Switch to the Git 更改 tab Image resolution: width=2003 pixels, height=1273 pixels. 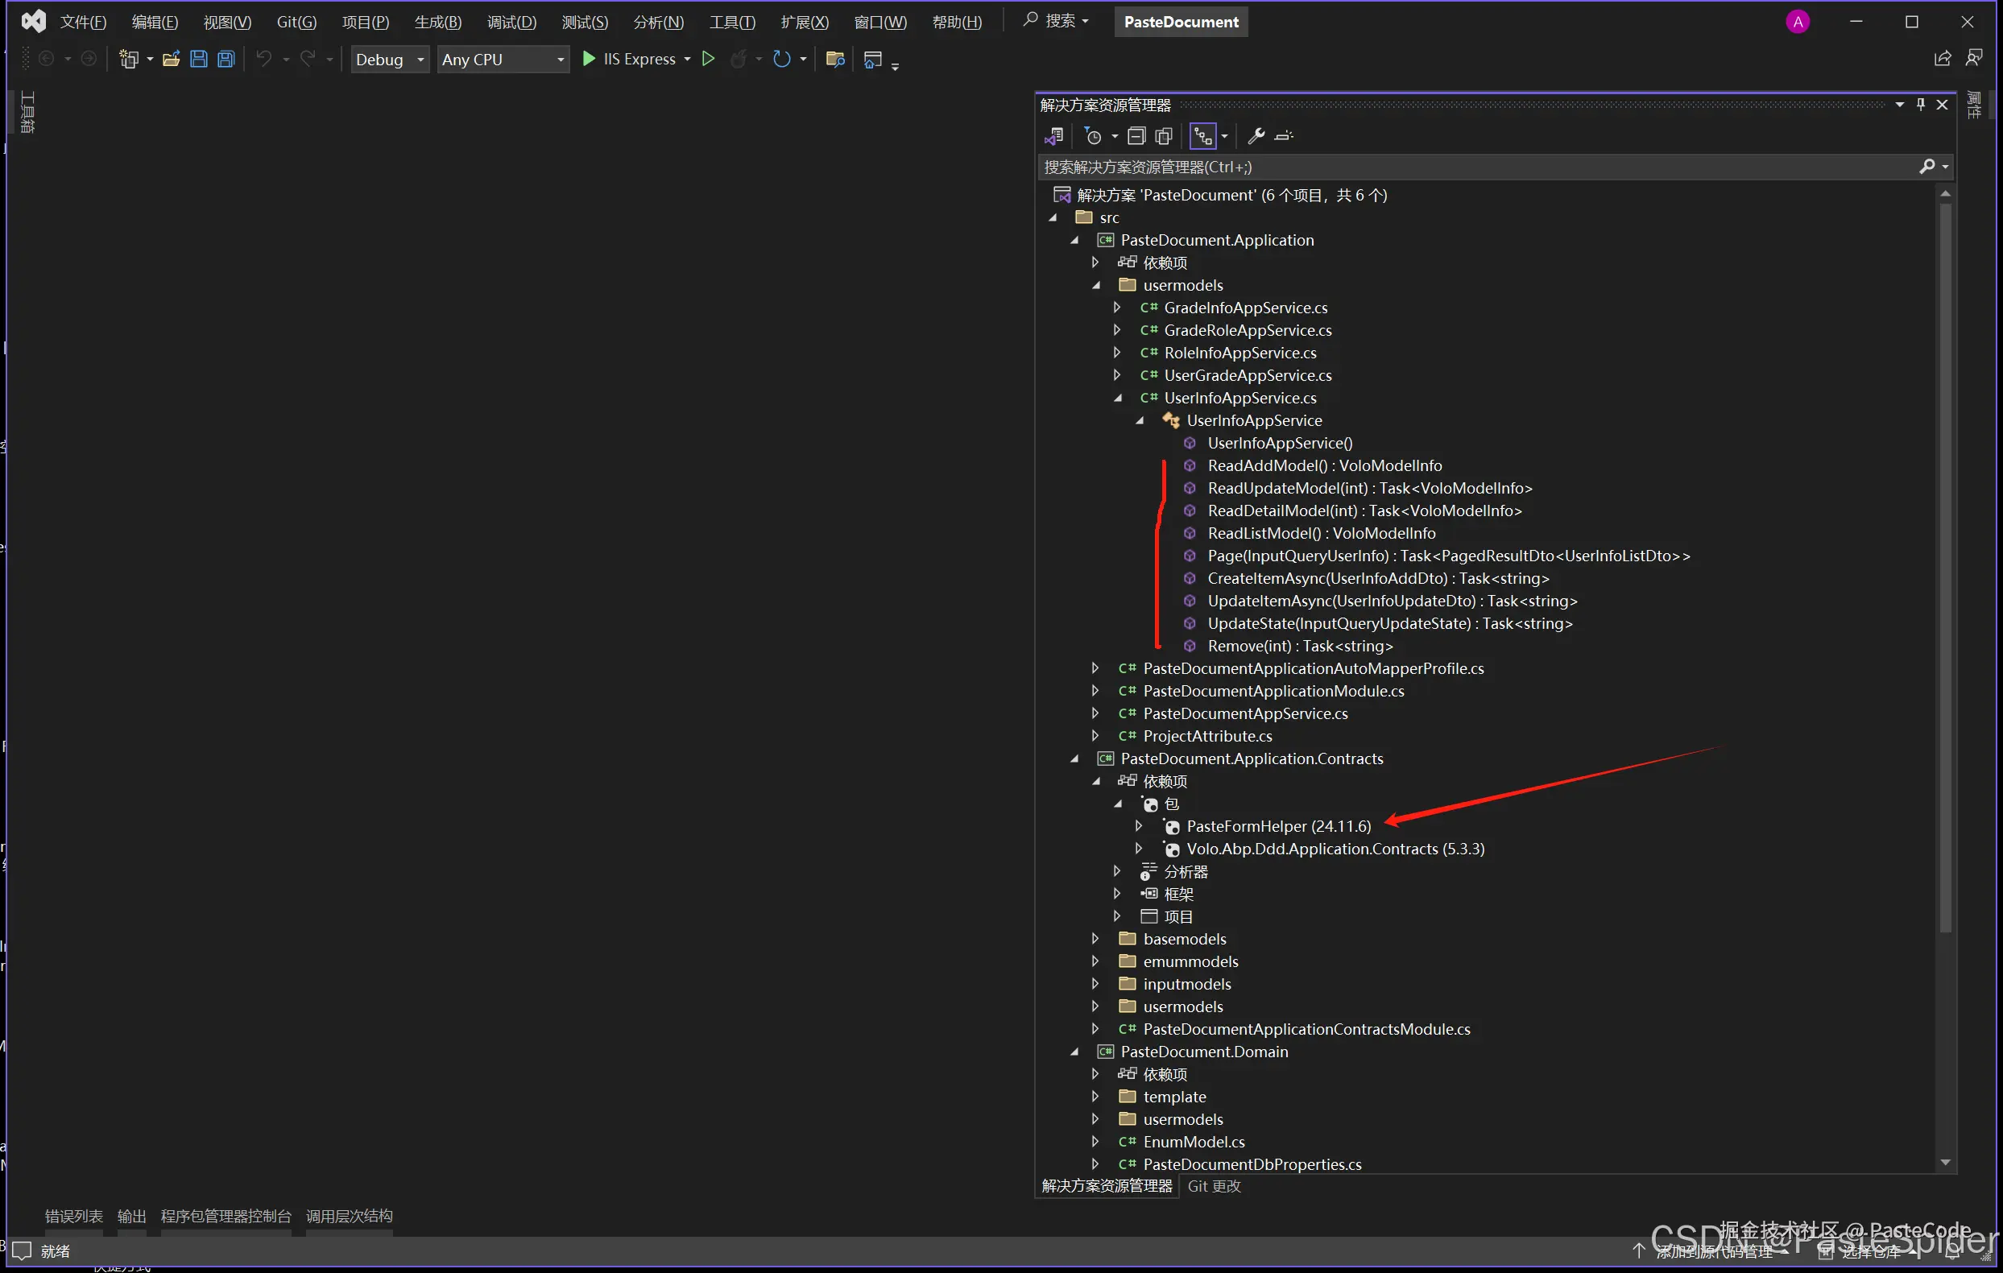[x=1214, y=1186]
